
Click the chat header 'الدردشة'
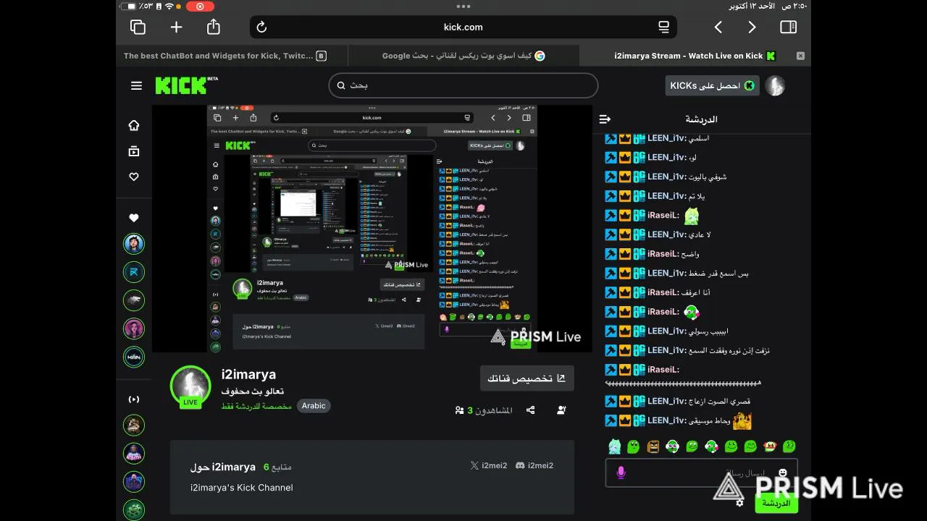click(x=701, y=119)
